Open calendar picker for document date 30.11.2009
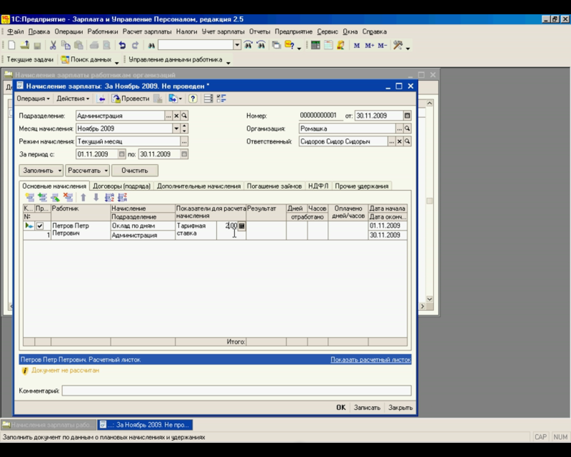 pos(407,116)
